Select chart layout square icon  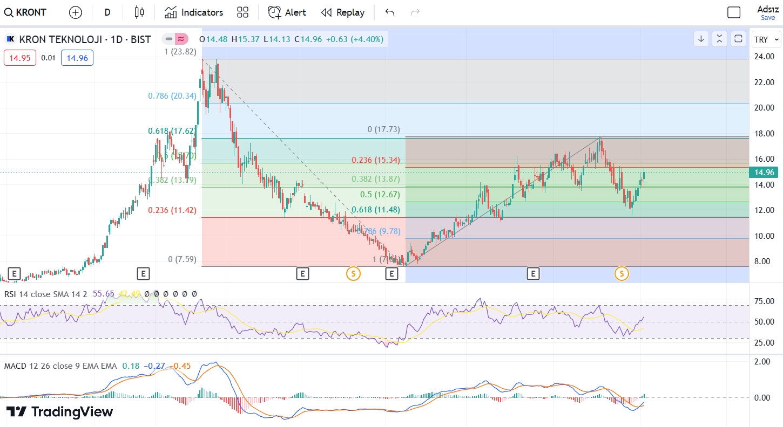734,12
